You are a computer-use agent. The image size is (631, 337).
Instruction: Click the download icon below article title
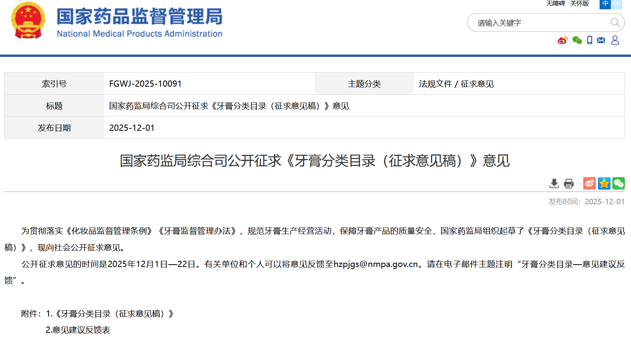coord(554,183)
